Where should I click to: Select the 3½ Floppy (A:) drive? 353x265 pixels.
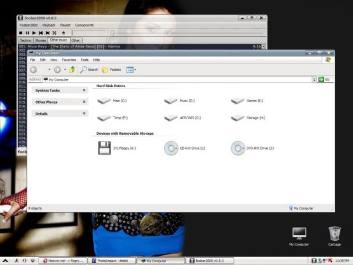pyautogui.click(x=117, y=149)
